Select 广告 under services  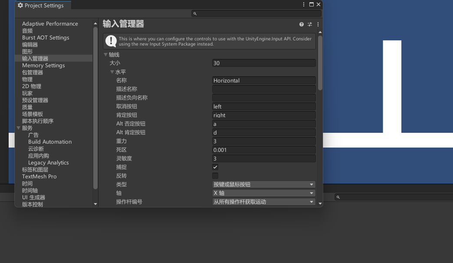(33, 135)
